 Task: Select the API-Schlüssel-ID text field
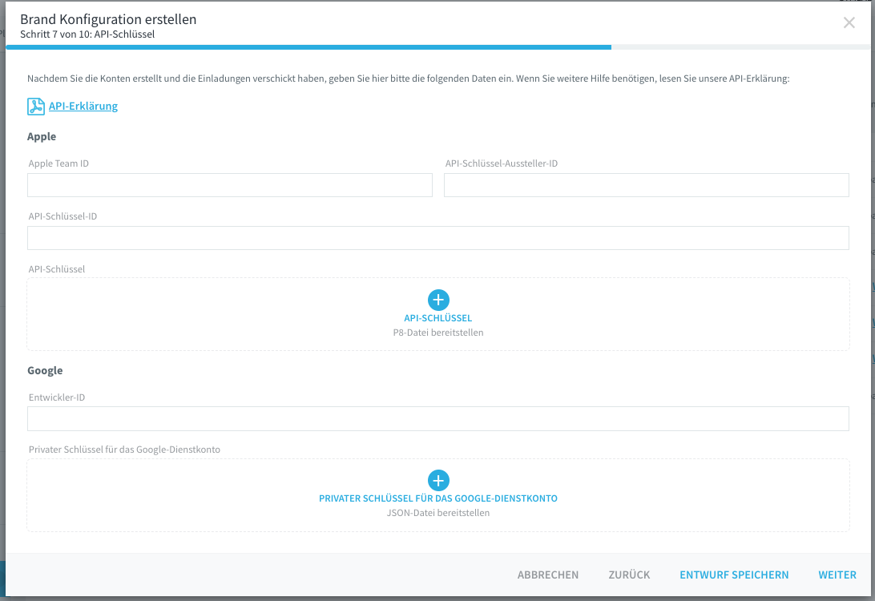[x=438, y=238]
